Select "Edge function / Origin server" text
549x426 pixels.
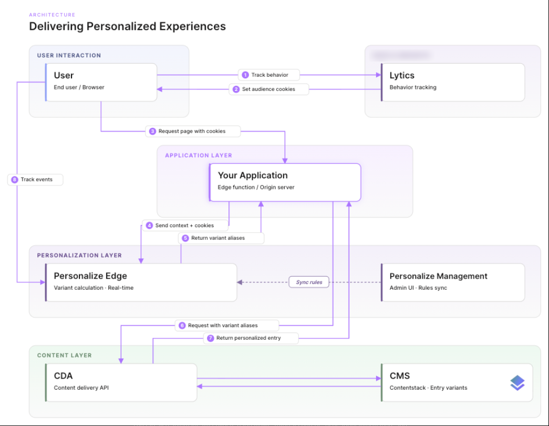pyautogui.click(x=256, y=187)
